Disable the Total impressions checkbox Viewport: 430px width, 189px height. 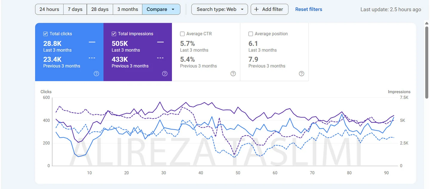tap(114, 34)
